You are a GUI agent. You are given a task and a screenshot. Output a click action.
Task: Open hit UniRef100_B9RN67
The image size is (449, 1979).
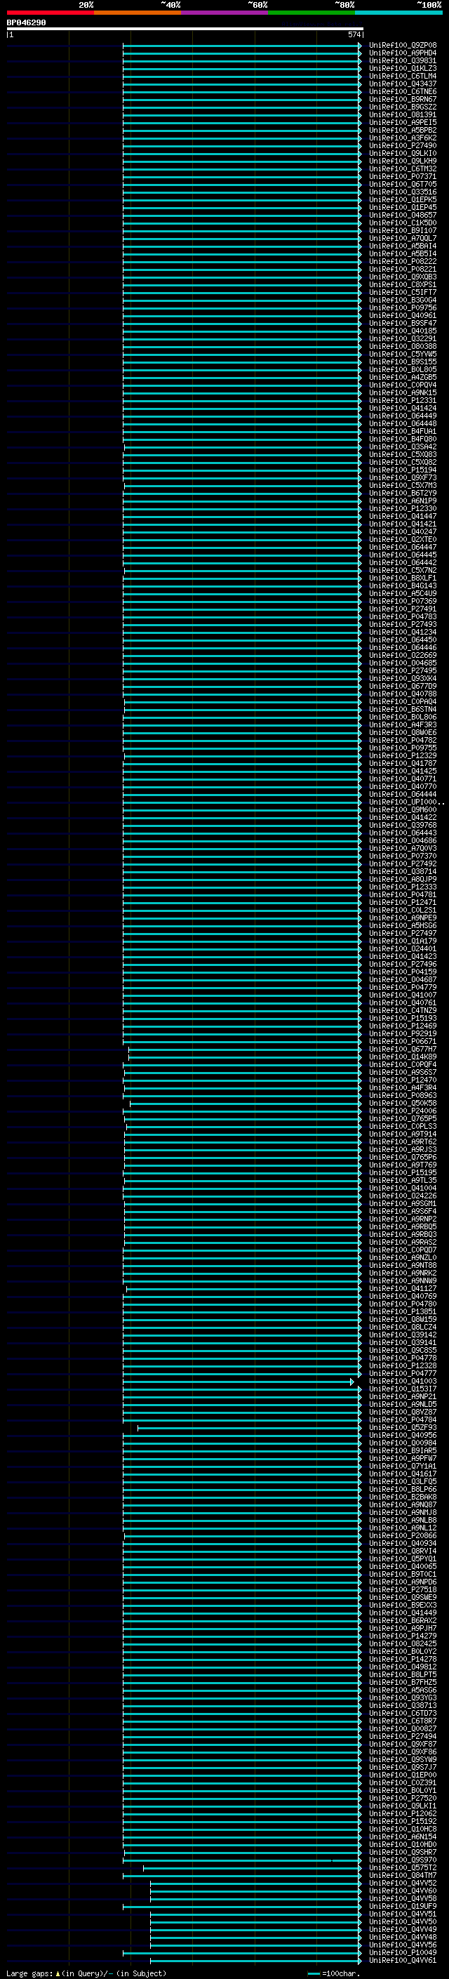(402, 99)
